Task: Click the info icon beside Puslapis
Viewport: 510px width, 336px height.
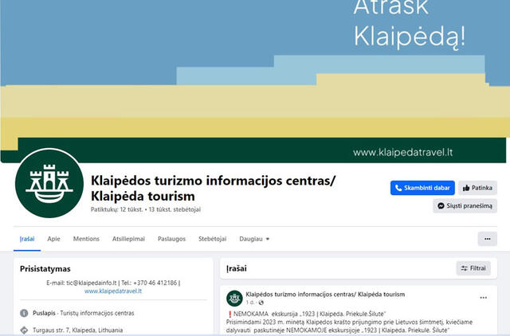Action: [x=24, y=313]
